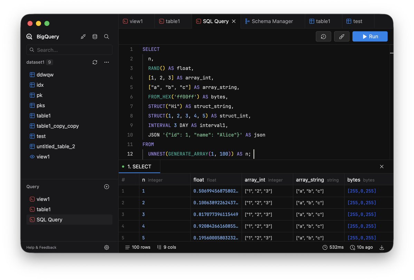This screenshot has height=280, width=414.
Task: Run the SQL query
Action: click(x=370, y=37)
